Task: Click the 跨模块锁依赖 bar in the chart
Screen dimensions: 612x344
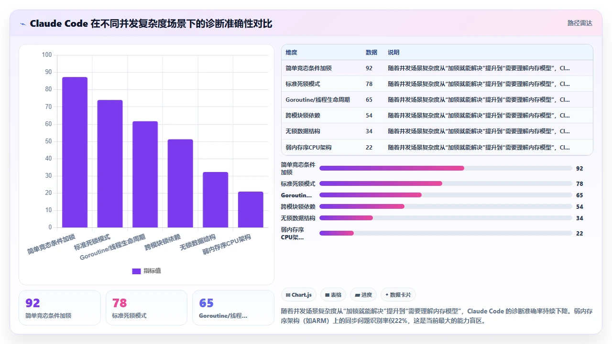Action: point(180,183)
